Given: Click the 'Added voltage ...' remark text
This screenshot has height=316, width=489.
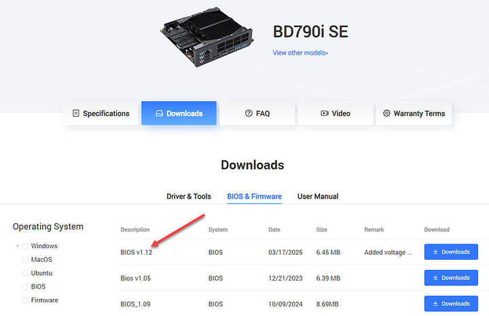Looking at the screenshot, I should 388,252.
